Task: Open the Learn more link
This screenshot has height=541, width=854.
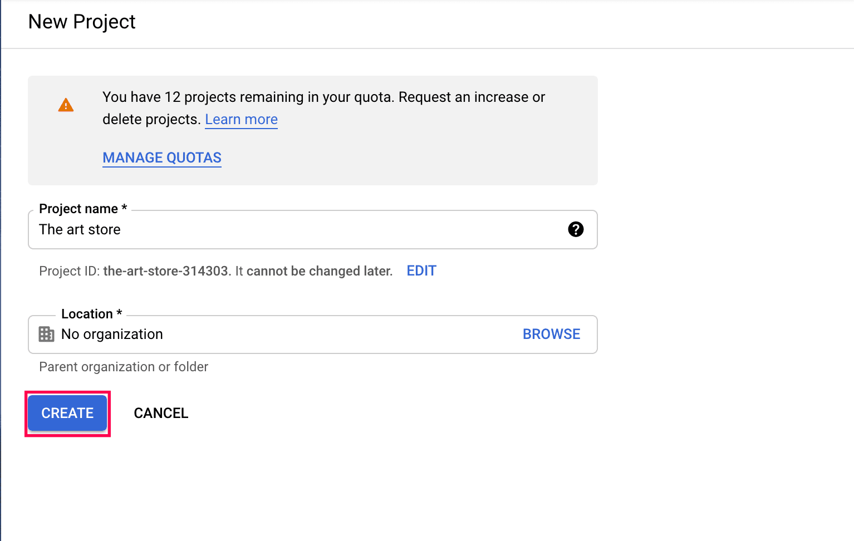Action: click(x=241, y=119)
